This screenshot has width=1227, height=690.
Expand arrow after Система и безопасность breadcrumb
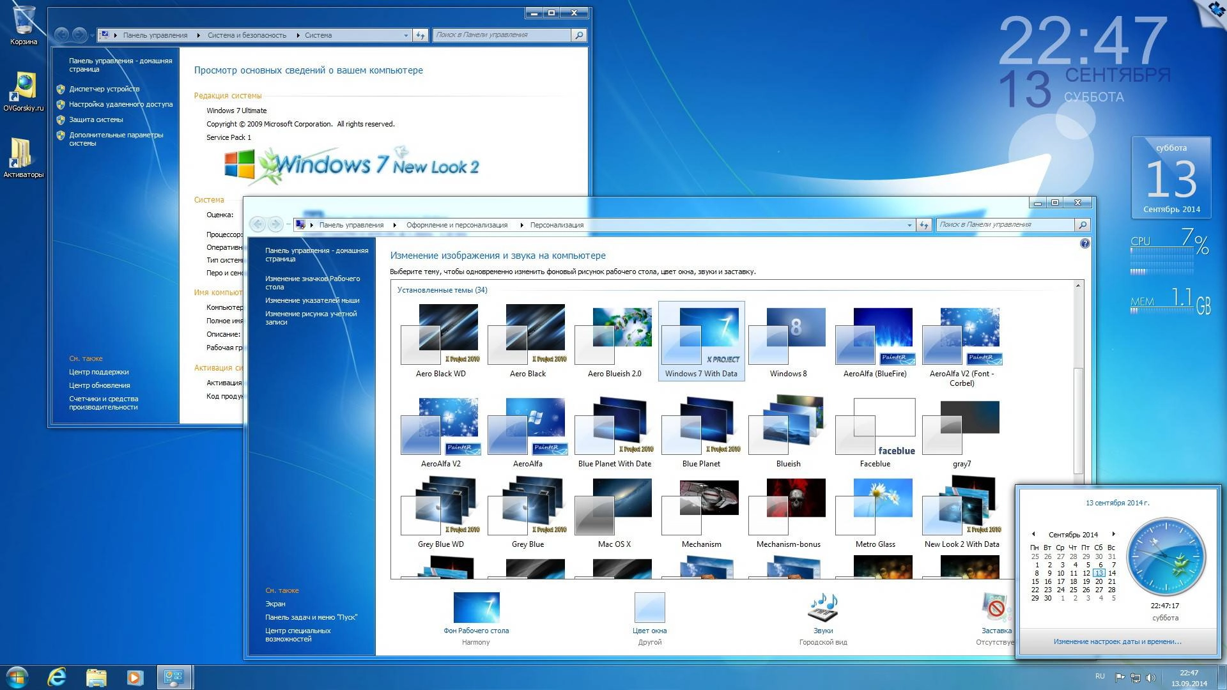click(298, 35)
